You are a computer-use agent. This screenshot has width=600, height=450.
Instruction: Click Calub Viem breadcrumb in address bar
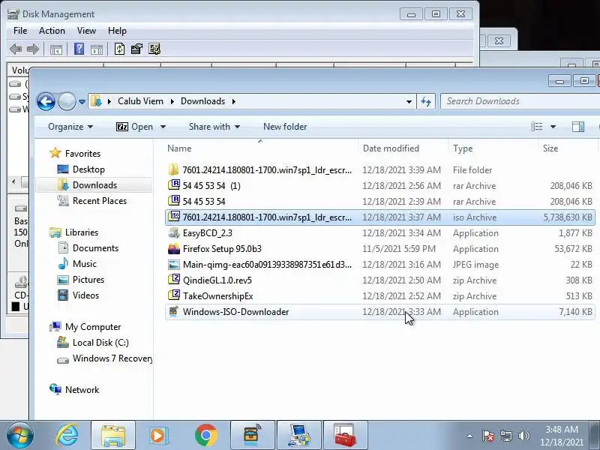coord(140,101)
